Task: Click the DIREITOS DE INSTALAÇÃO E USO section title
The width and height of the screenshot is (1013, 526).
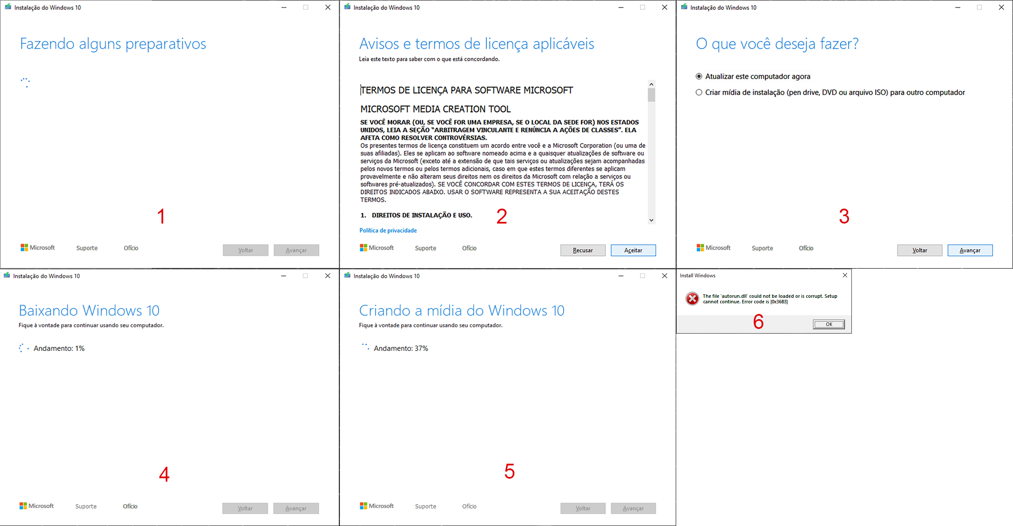Action: (x=422, y=215)
